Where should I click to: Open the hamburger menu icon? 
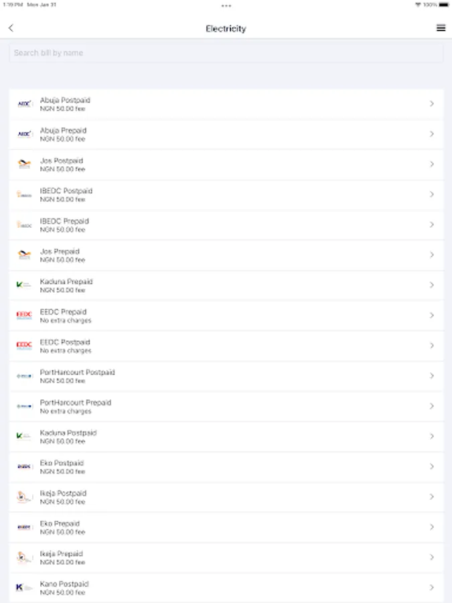(441, 28)
